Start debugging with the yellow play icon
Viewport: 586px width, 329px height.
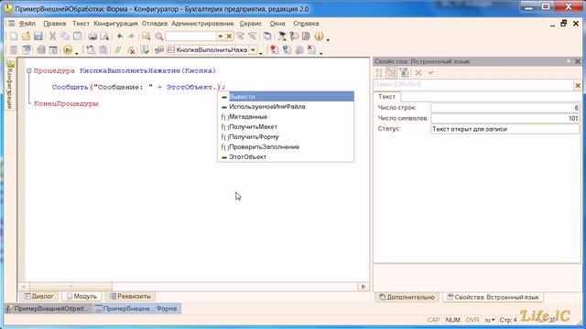[67, 49]
